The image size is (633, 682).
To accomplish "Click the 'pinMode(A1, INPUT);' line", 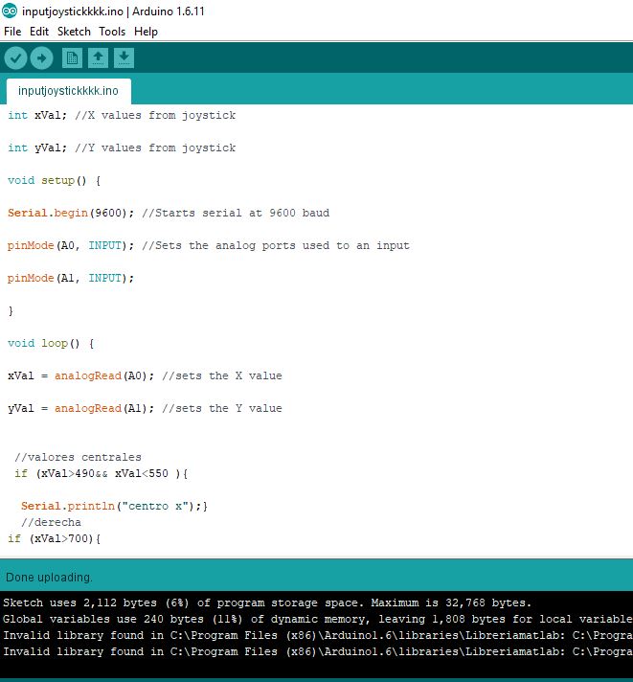I will (71, 279).
